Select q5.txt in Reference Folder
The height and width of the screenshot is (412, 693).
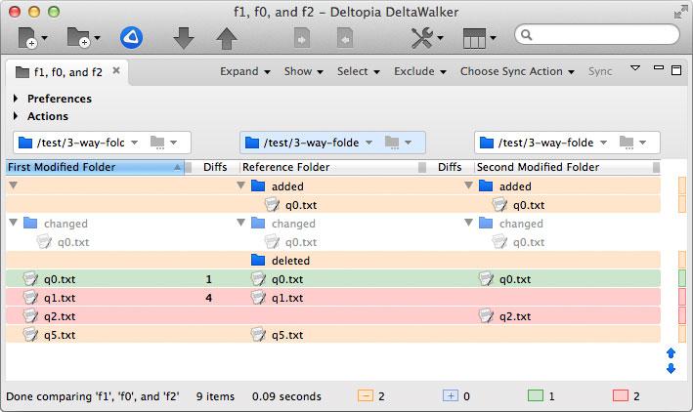pos(287,335)
